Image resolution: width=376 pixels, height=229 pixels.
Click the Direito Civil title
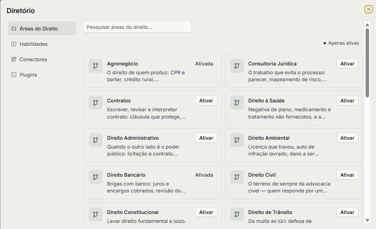point(262,175)
